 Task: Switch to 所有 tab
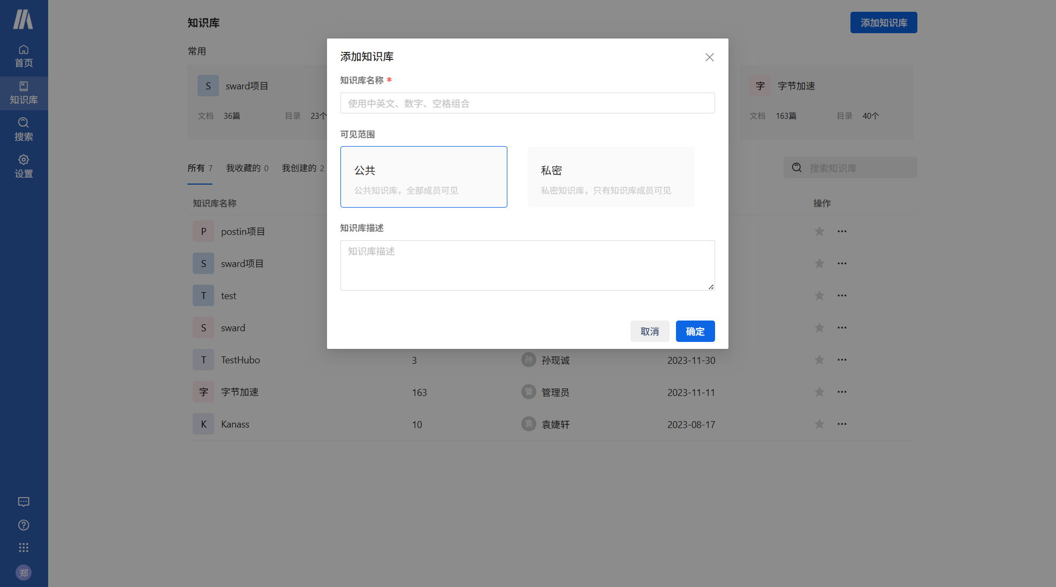click(x=199, y=168)
